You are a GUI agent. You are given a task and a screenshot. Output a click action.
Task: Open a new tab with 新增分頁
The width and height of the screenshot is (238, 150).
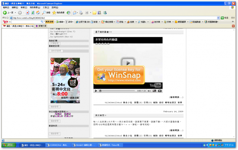tap(41, 26)
